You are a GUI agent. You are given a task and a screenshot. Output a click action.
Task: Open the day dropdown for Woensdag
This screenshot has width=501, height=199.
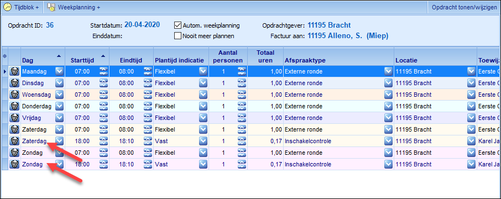pos(59,95)
